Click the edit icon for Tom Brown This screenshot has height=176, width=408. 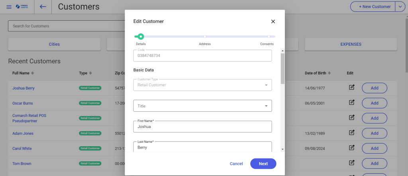351,163
